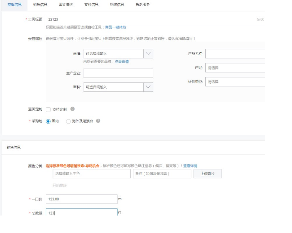Screen dimensions: 292x233
Task: Open the 产地 select dropdown
Action: pyautogui.click(x=235, y=68)
